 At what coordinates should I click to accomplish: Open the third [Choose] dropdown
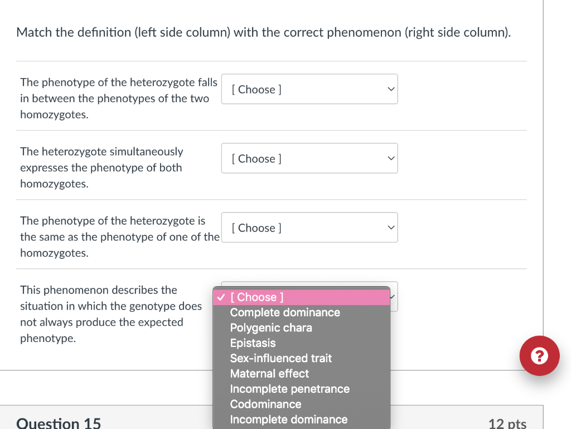point(309,227)
